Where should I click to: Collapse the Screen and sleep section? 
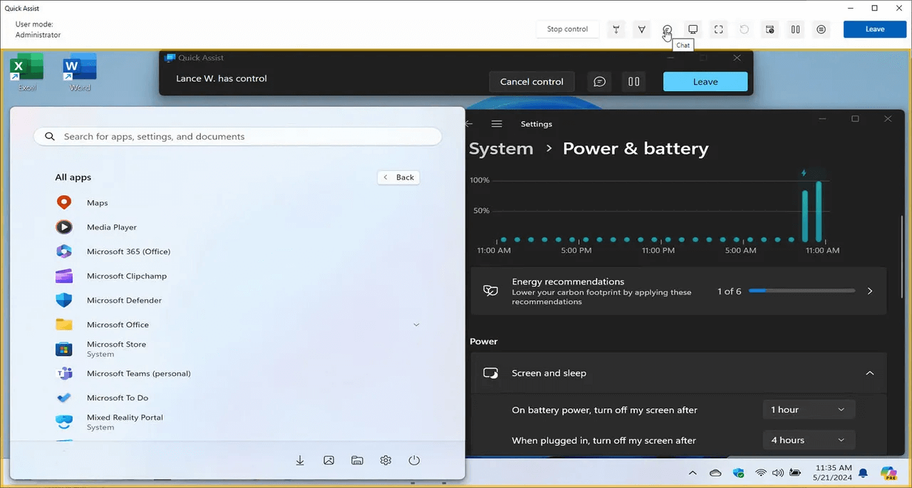coord(869,373)
